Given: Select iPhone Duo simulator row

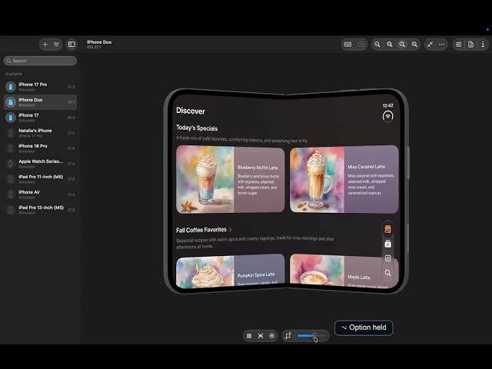Looking at the screenshot, I should point(40,102).
